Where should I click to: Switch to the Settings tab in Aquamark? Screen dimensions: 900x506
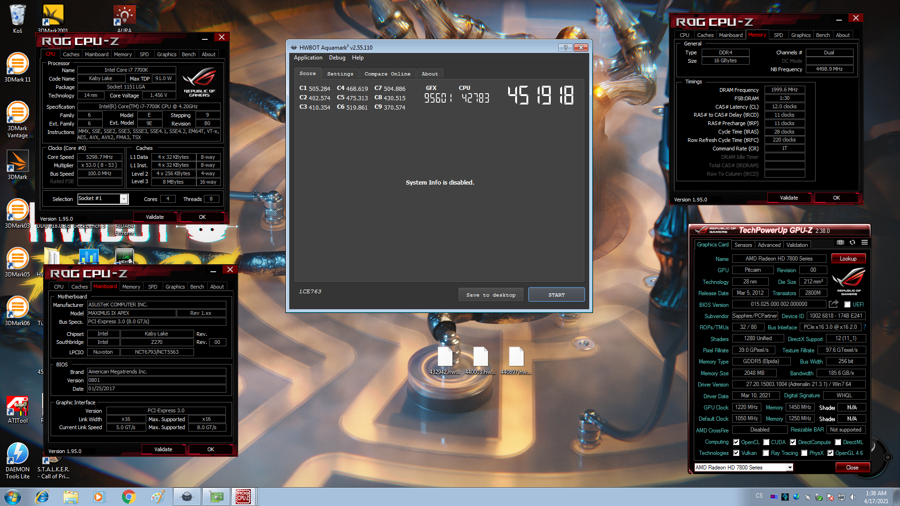coord(340,74)
